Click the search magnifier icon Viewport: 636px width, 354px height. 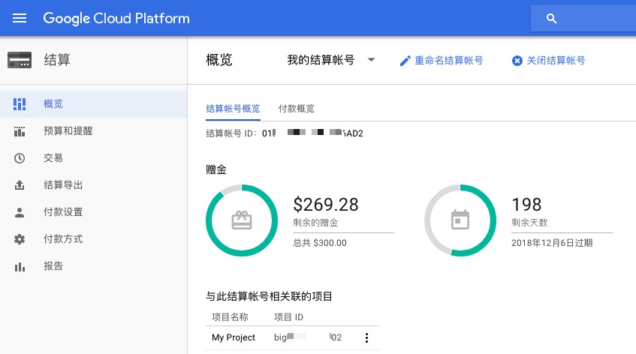551,18
